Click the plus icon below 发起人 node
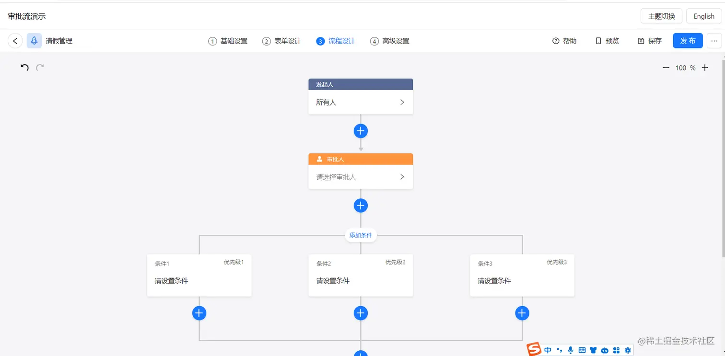This screenshot has height=356, width=725. (361, 131)
